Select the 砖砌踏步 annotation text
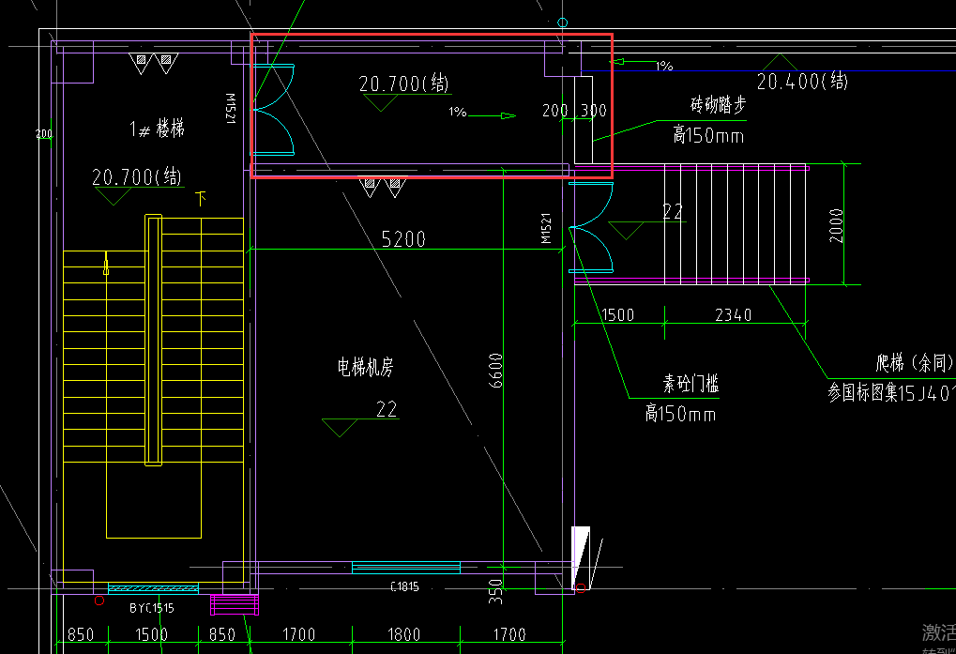Screen dimensions: 956x654 [x=718, y=105]
